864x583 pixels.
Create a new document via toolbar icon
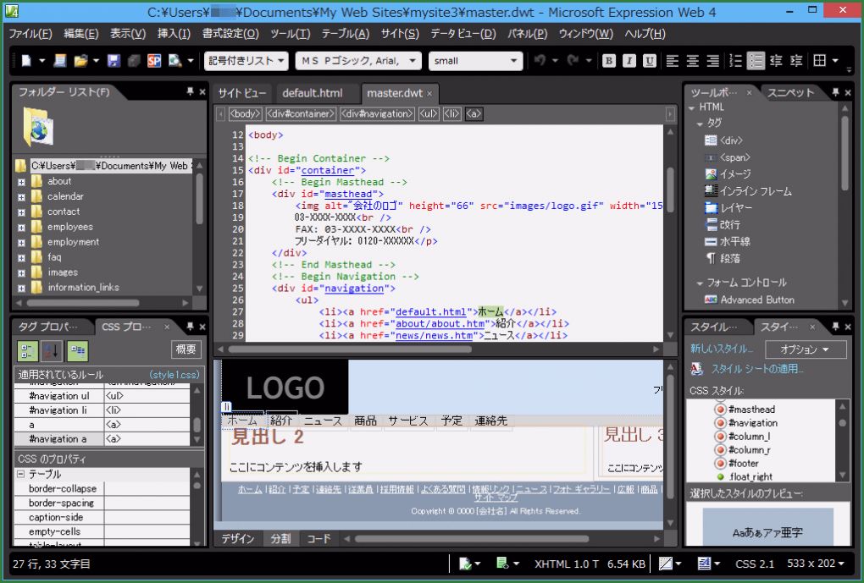point(26,61)
